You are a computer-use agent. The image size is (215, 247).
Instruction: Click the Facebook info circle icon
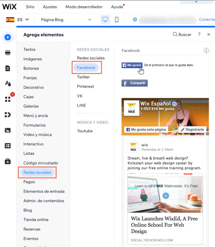point(206,51)
